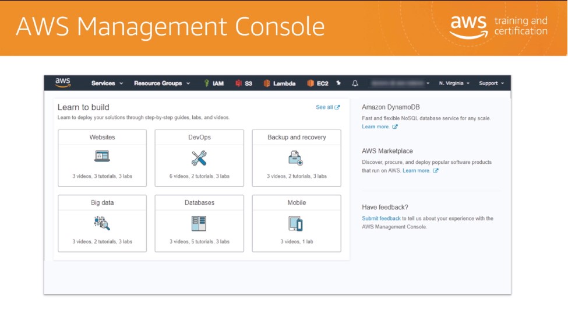
Task: Click the '3 videos, 1 lab' text
Action: tap(297, 241)
